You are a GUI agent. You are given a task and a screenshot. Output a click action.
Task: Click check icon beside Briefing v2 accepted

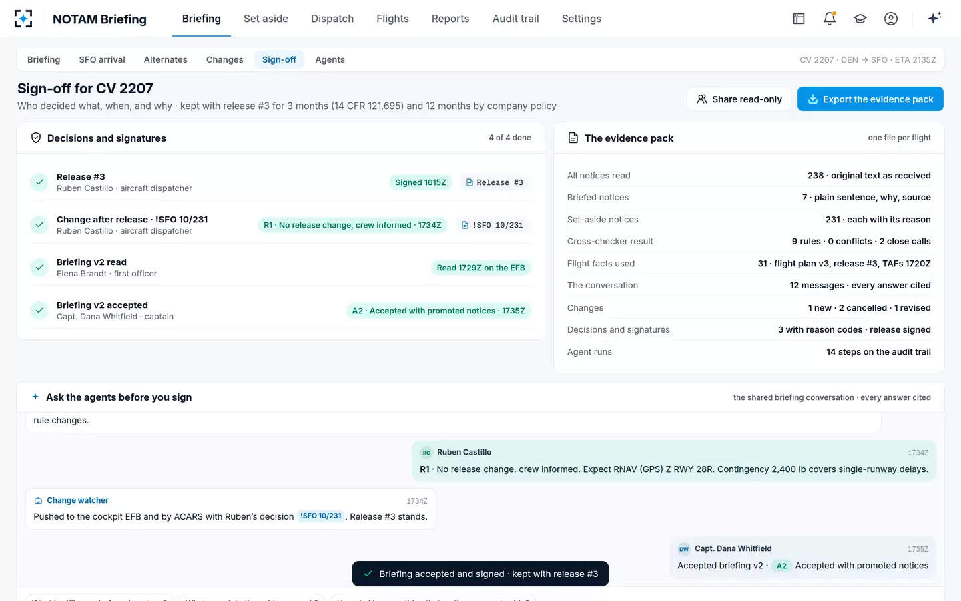(x=39, y=310)
